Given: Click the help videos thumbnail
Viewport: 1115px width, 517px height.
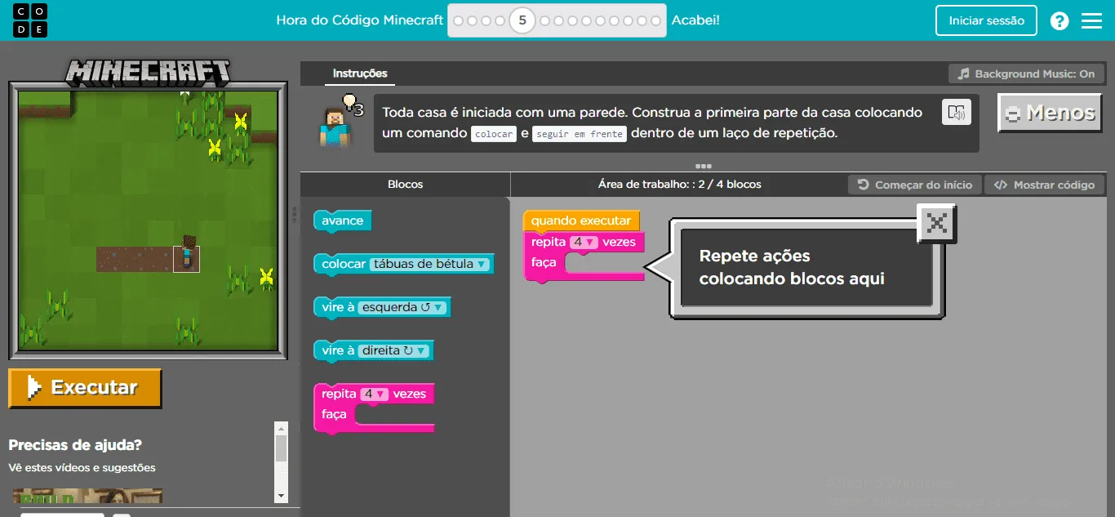Looking at the screenshot, I should tap(87, 496).
